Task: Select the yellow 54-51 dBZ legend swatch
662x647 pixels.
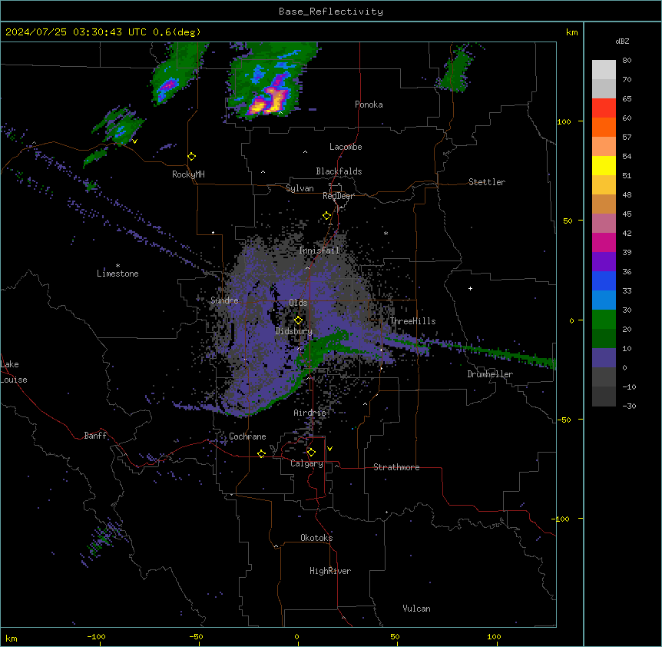Action: point(604,165)
